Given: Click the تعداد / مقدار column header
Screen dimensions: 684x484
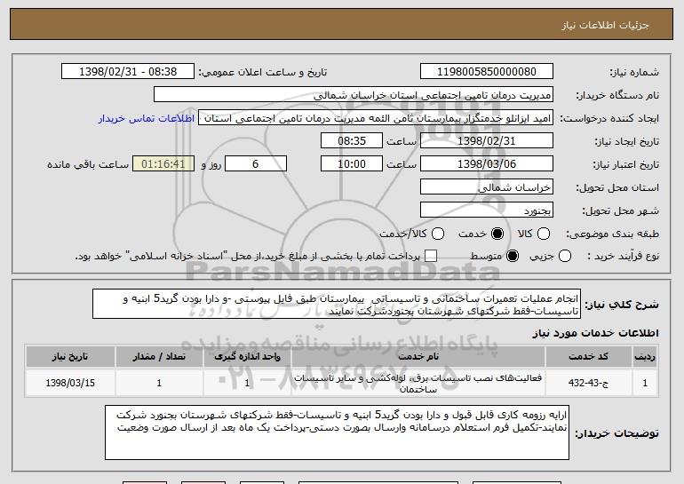Looking at the screenshot, I should 159,357.
